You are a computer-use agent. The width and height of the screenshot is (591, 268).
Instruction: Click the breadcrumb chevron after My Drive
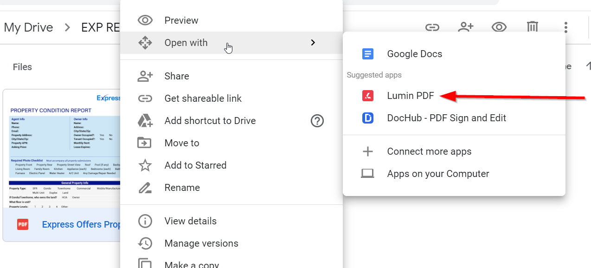(x=67, y=27)
